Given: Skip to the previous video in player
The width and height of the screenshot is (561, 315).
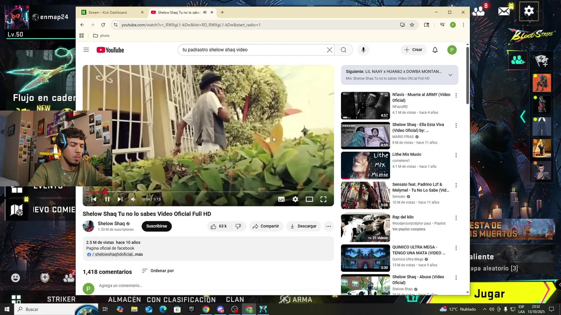Looking at the screenshot, I should point(93,199).
